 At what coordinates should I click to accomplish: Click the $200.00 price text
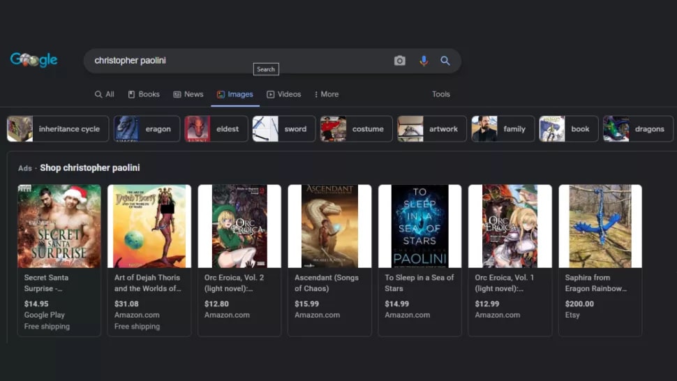pos(579,304)
